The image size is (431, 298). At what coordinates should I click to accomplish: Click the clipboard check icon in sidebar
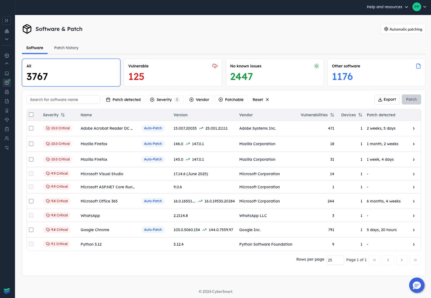coord(7,129)
